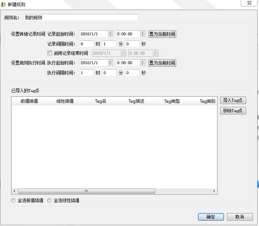Click the minutes field of 记录间隔时间
The width and height of the screenshot is (259, 226).
(109, 44)
